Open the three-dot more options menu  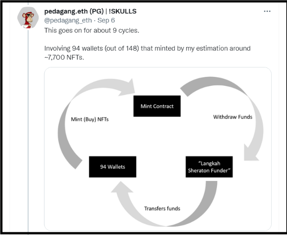pos(267,11)
